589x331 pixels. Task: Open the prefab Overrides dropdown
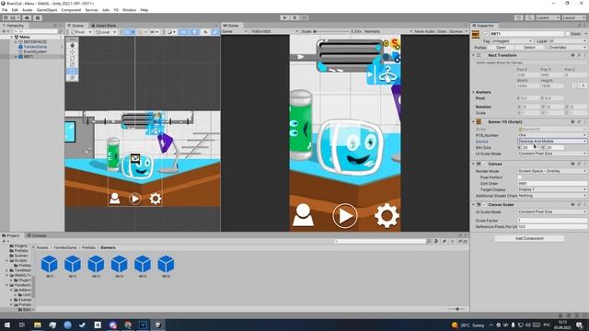click(x=567, y=47)
